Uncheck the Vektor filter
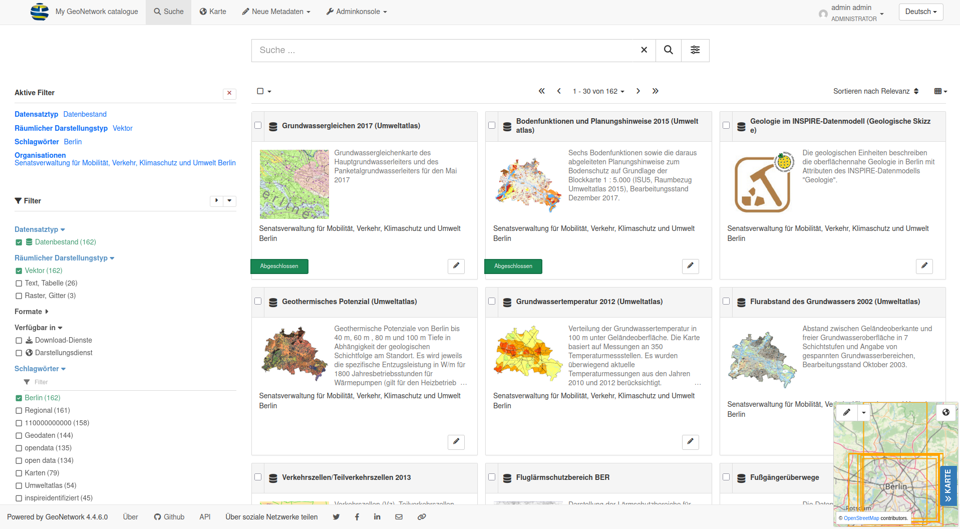Viewport: 960px width, 529px height. (19, 271)
